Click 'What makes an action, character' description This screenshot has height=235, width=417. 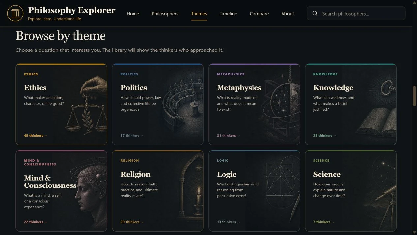pyautogui.click(x=44, y=101)
